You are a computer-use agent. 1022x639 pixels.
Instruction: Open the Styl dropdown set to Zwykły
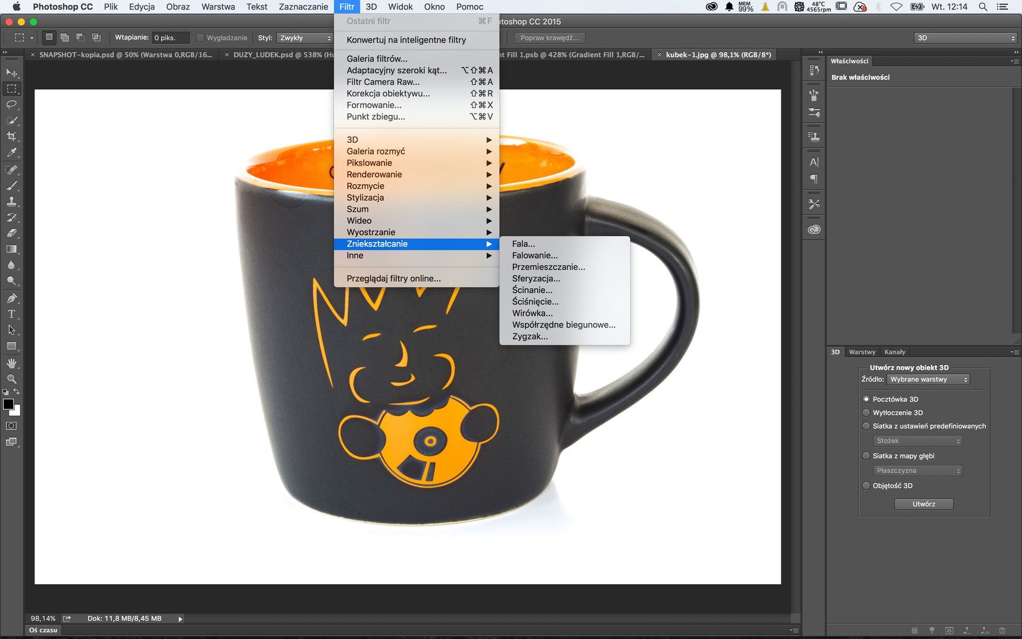pyautogui.click(x=305, y=38)
